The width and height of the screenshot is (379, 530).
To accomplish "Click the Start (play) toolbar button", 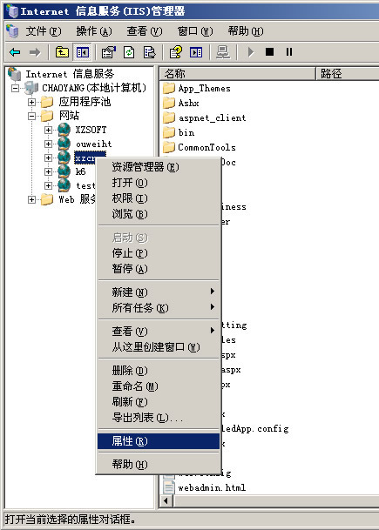I will 251,52.
